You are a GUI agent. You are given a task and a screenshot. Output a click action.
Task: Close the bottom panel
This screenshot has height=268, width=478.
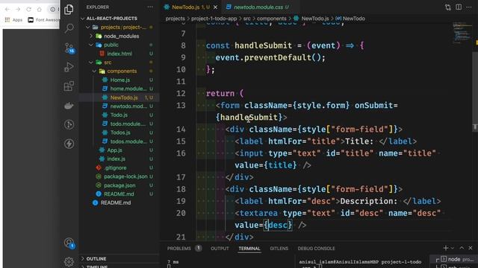click(471, 248)
